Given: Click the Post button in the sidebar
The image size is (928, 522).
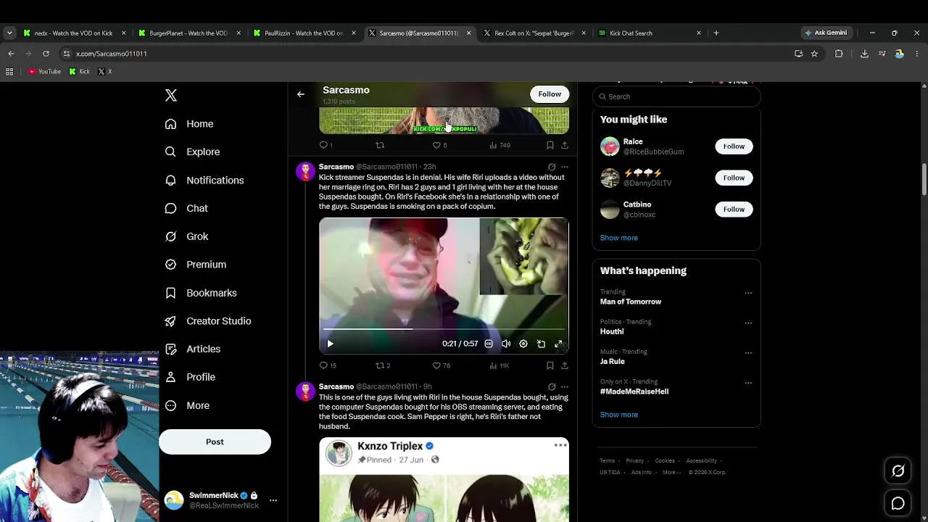Looking at the screenshot, I should [215, 442].
